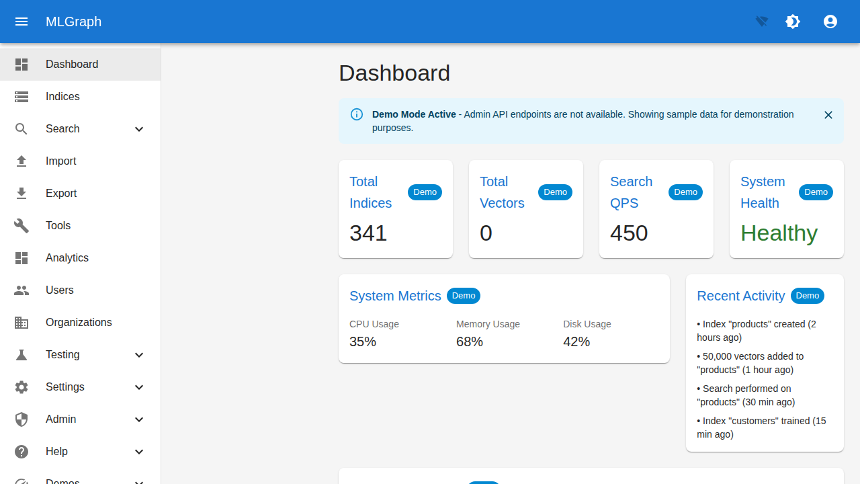The width and height of the screenshot is (860, 484).
Task: Toggle the navigation sidebar with hamburger menu
Action: 21,22
